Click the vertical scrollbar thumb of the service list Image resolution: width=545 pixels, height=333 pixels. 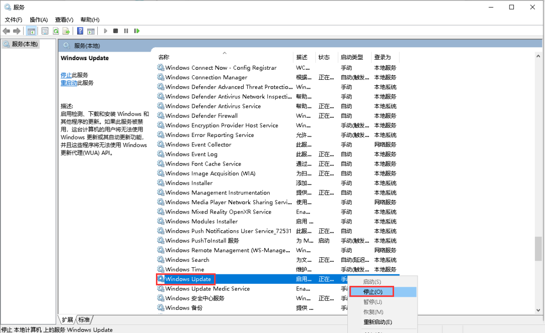click(x=538, y=249)
